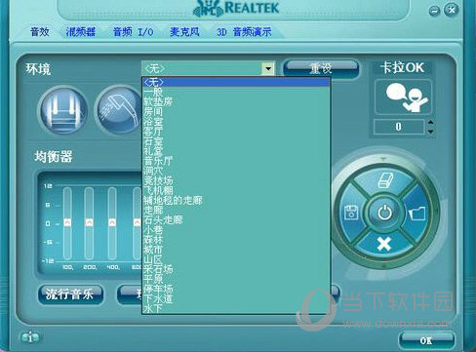The height and width of the screenshot is (352, 476).
Task: Click the equalizer eraser reset icon
Action: click(x=385, y=180)
